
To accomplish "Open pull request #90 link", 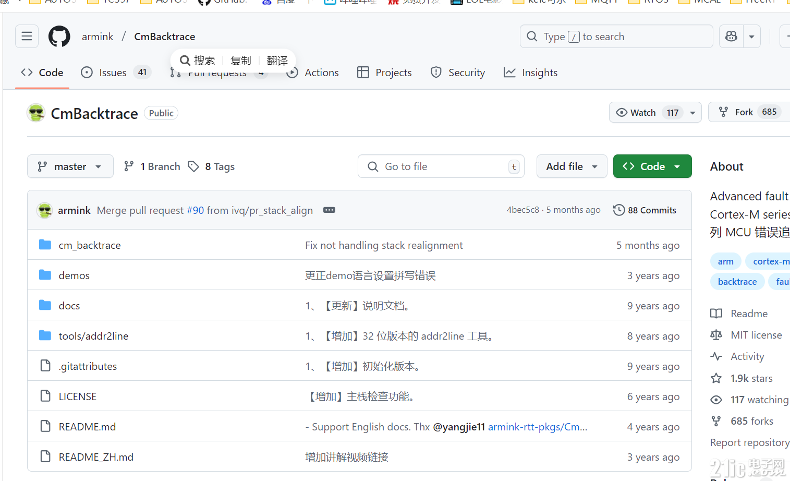I will pyautogui.click(x=195, y=210).
